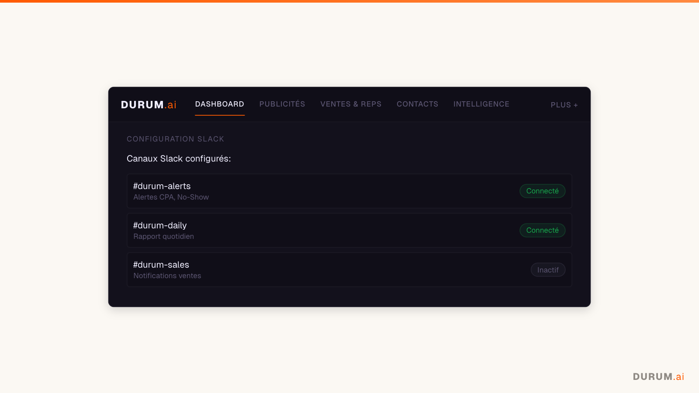Open the Publicités section
Viewport: 699px width, 393px height.
click(x=282, y=104)
